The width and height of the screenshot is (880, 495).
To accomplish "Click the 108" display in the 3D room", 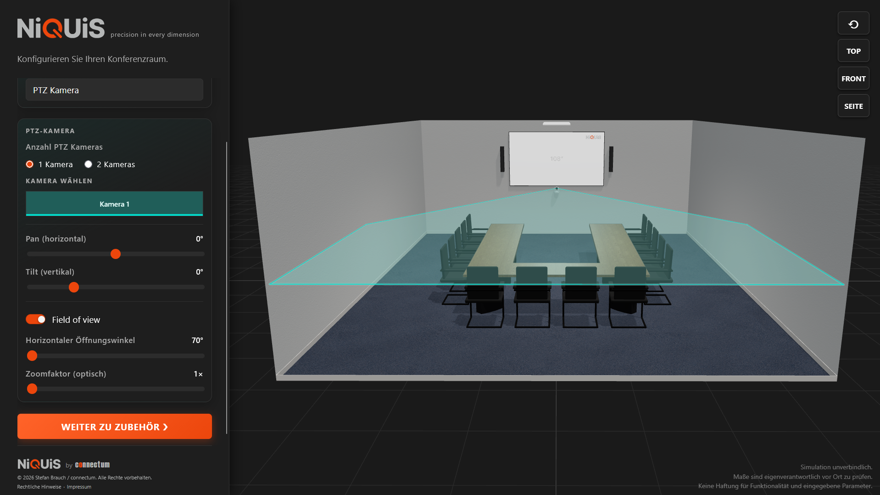I will point(557,159).
